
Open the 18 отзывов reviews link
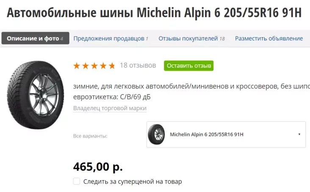[x=138, y=65]
